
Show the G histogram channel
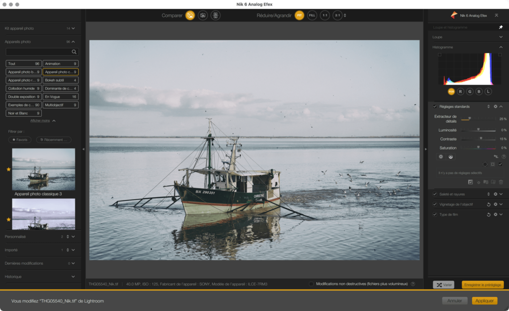click(x=470, y=91)
